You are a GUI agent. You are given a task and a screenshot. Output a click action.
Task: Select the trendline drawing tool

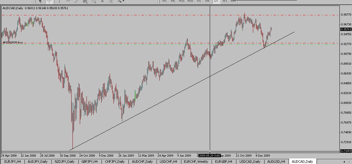pyautogui.click(x=76, y=1)
